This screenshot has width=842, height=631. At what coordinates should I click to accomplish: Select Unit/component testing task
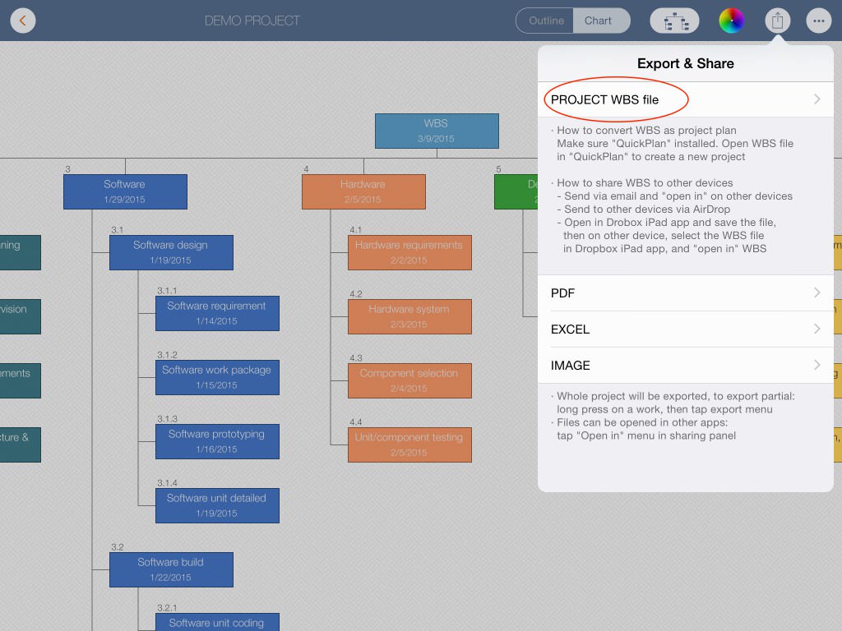click(409, 444)
